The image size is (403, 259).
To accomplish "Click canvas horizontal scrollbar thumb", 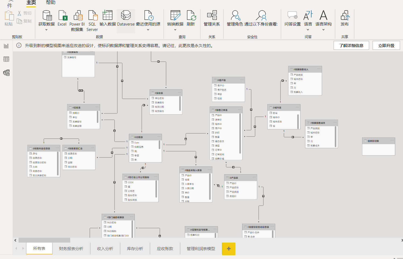I will [x=44, y=240].
